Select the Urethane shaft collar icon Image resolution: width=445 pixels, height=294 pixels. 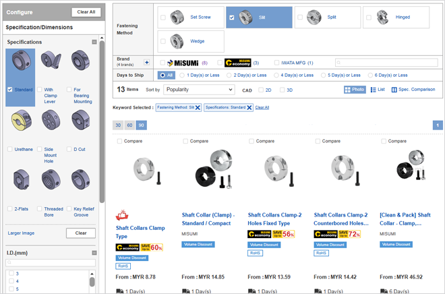pos(20,122)
